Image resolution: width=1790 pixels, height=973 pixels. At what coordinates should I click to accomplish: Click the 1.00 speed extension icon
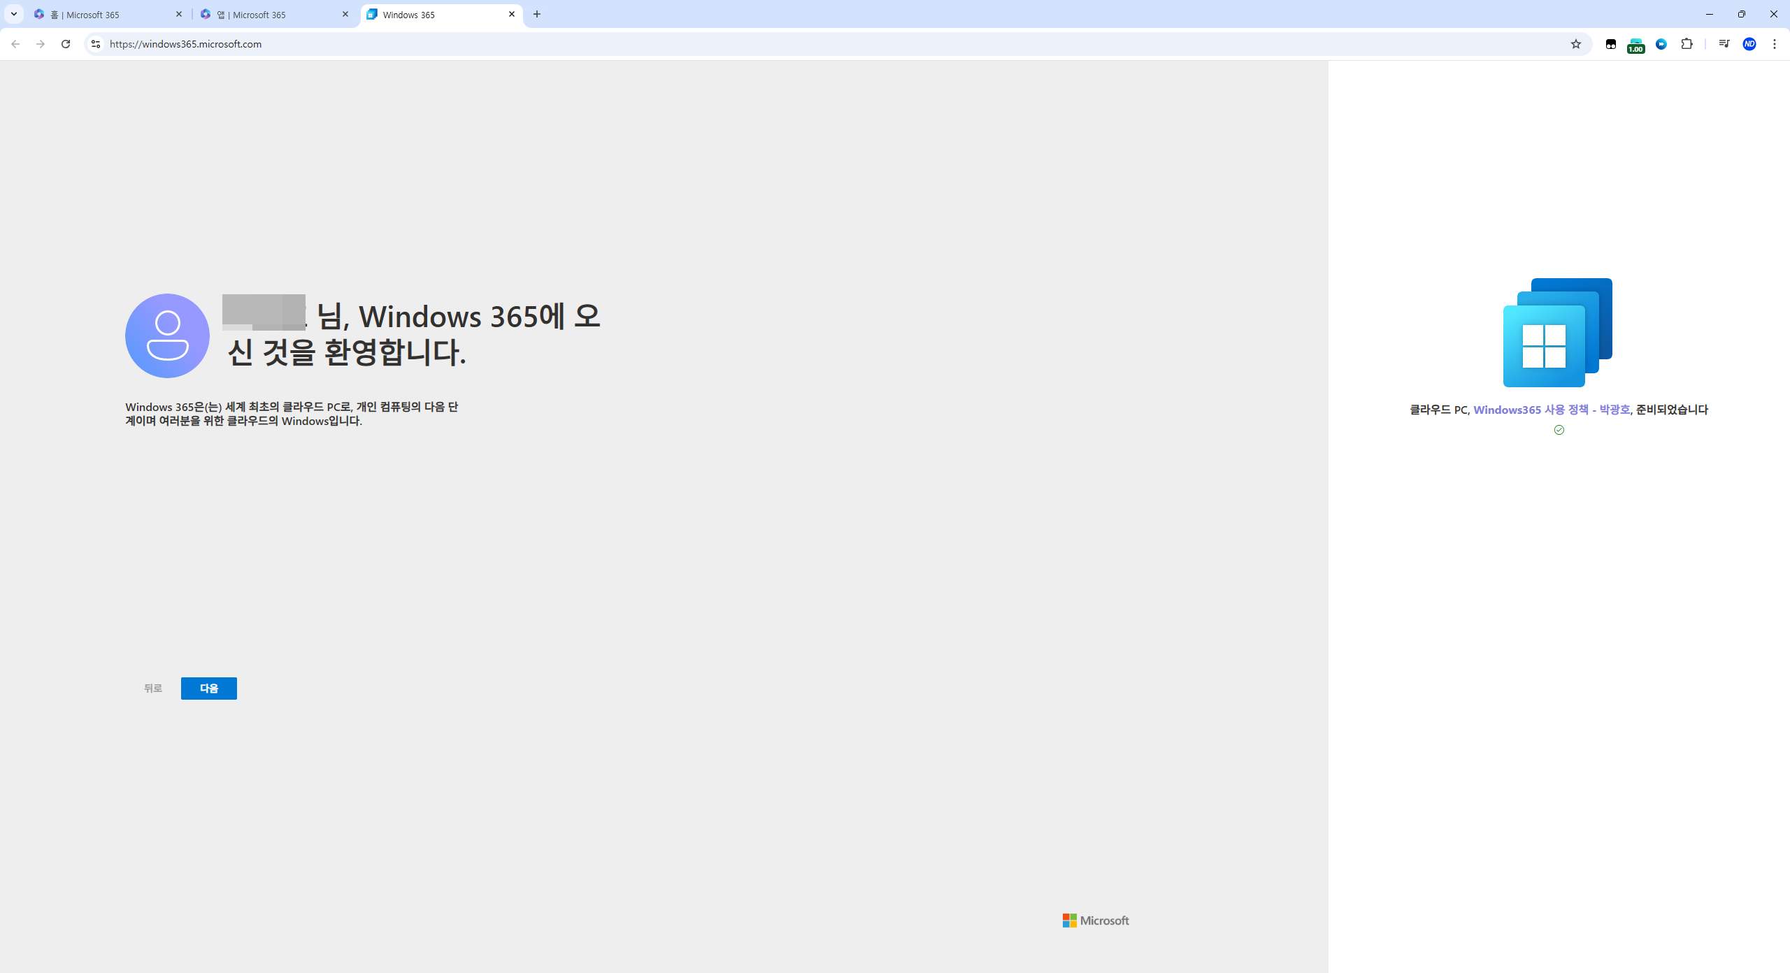[x=1635, y=45]
